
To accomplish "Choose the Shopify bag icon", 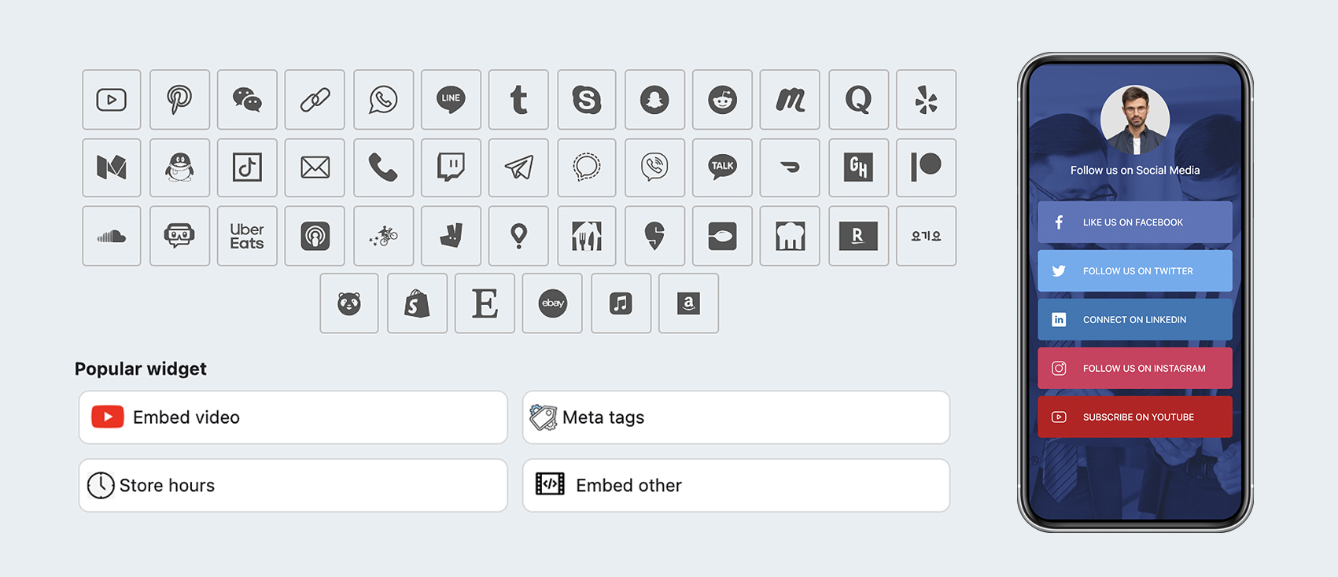I will 417,303.
